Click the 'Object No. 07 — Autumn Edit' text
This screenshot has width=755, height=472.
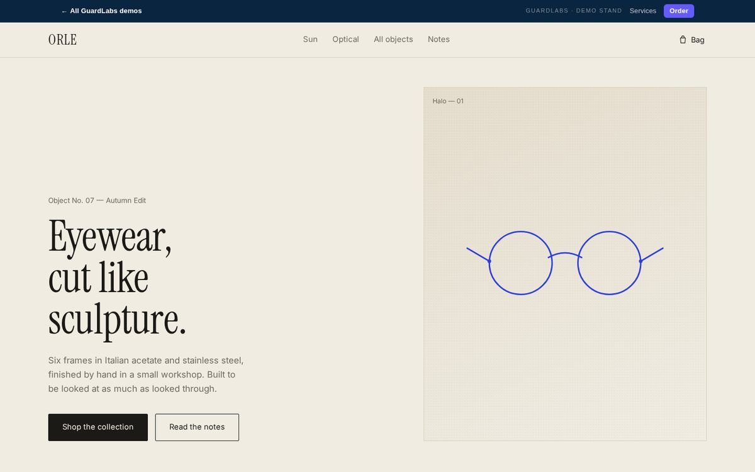[97, 201]
